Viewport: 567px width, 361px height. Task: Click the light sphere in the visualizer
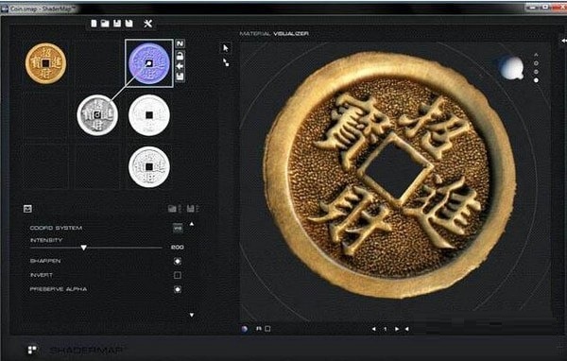(511, 68)
